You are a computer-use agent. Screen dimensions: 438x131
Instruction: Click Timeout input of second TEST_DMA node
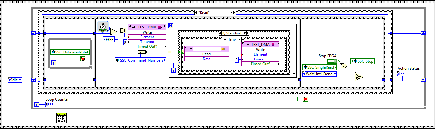(x=260, y=59)
